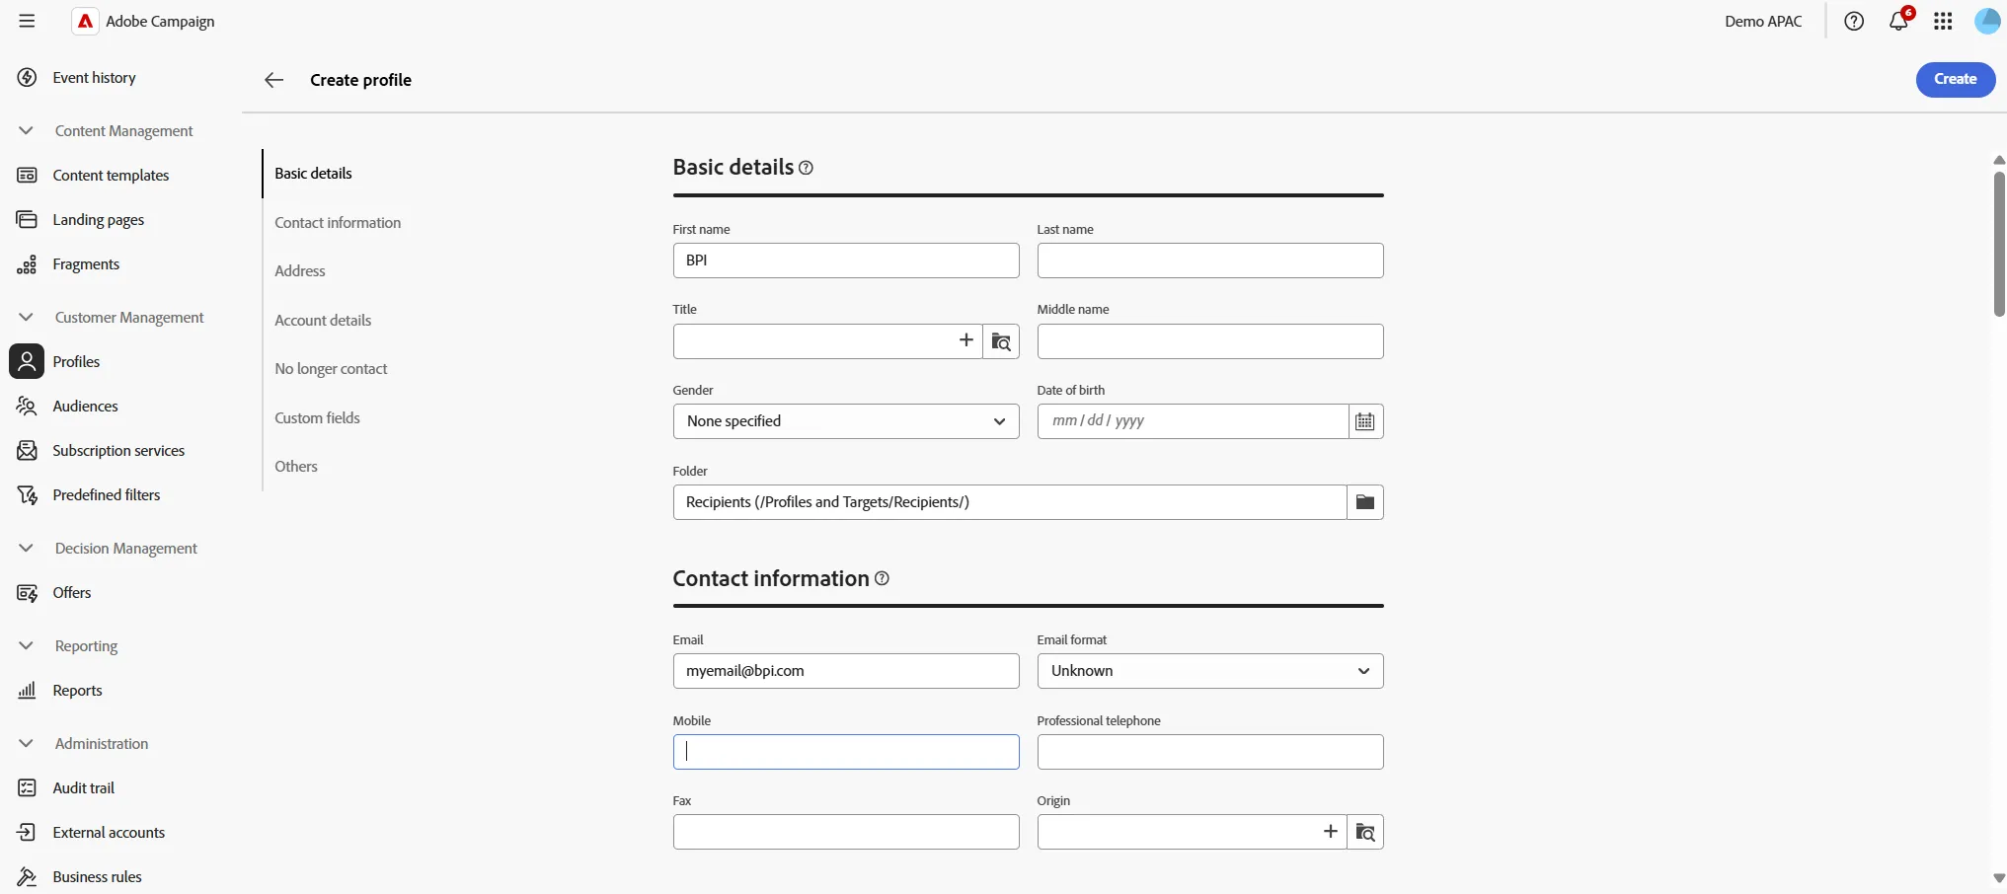Click the Contact information info icon
Image resolution: width=2007 pixels, height=894 pixels.
tap(882, 578)
